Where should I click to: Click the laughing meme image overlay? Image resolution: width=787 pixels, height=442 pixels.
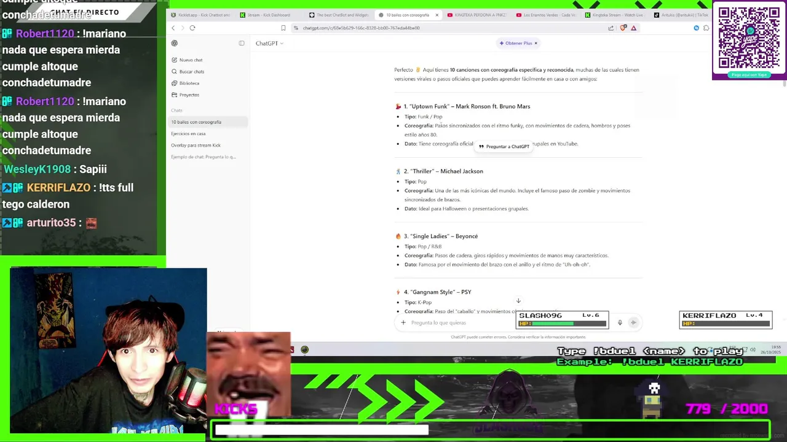(x=248, y=374)
